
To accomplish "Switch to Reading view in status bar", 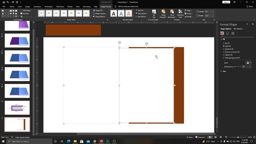I will (x=221, y=137).
